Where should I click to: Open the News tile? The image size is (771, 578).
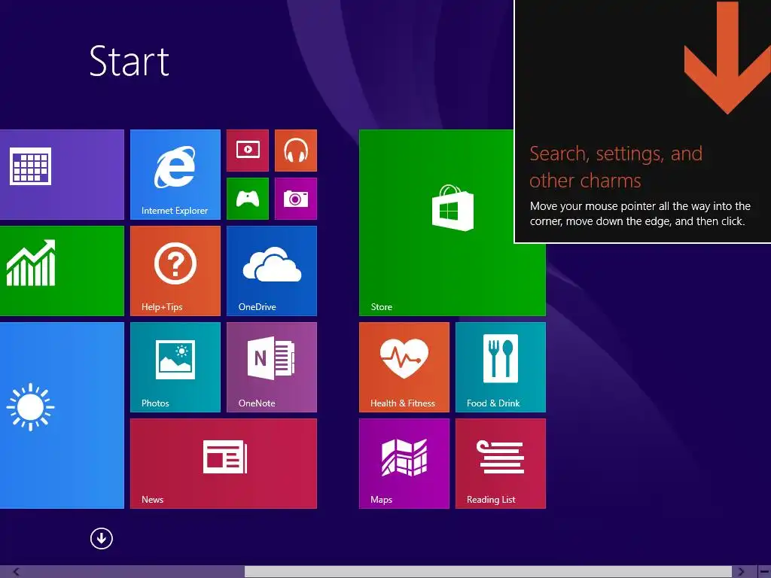coord(223,464)
